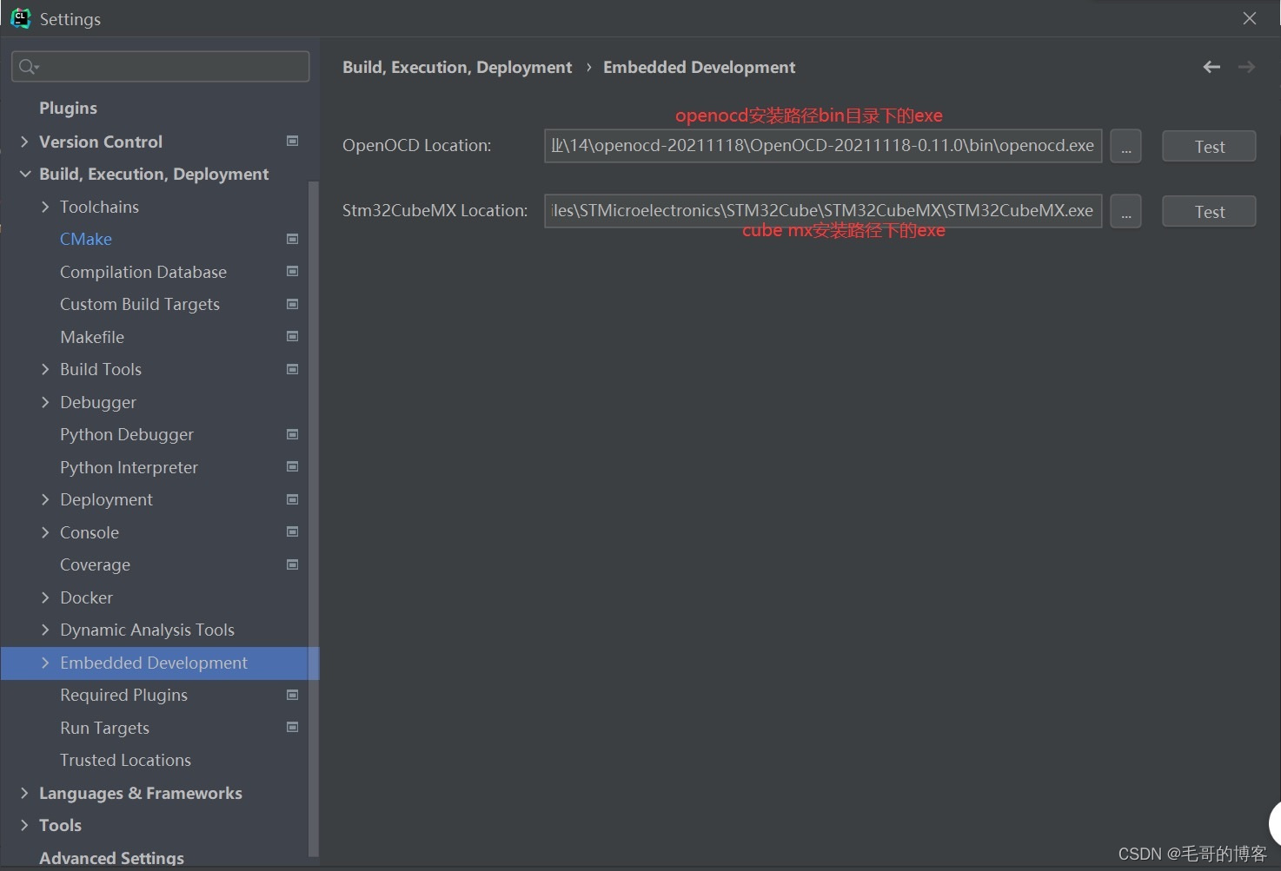Viewport: 1281px width, 871px height.
Task: Close the Settings dialog
Action: point(1250,18)
